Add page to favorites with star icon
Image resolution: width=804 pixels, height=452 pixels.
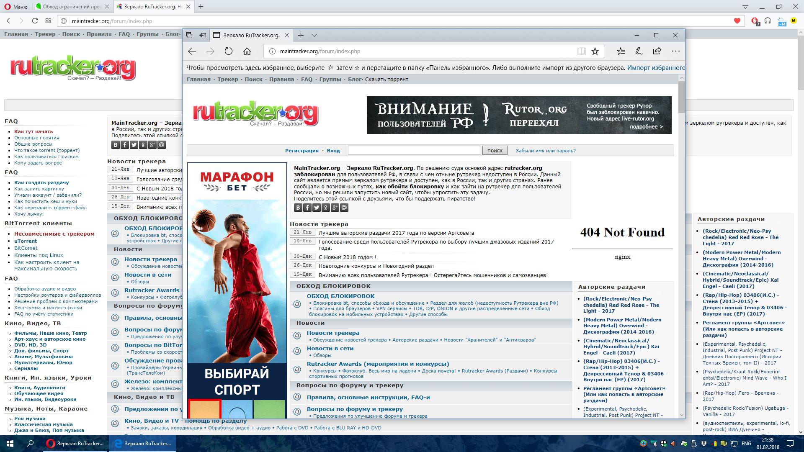595,51
